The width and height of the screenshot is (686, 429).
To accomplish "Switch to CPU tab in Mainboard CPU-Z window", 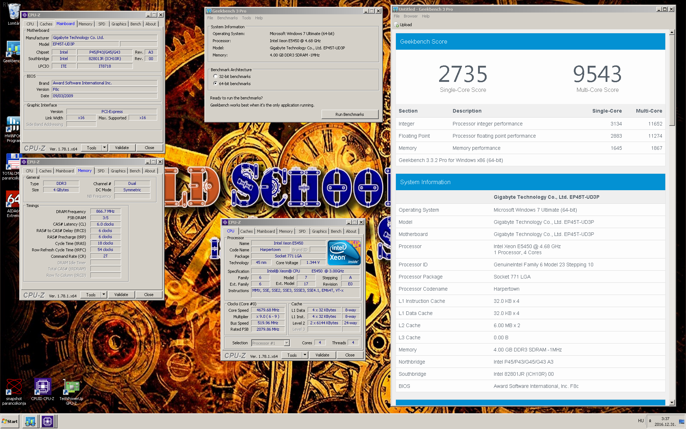I will [x=30, y=24].
